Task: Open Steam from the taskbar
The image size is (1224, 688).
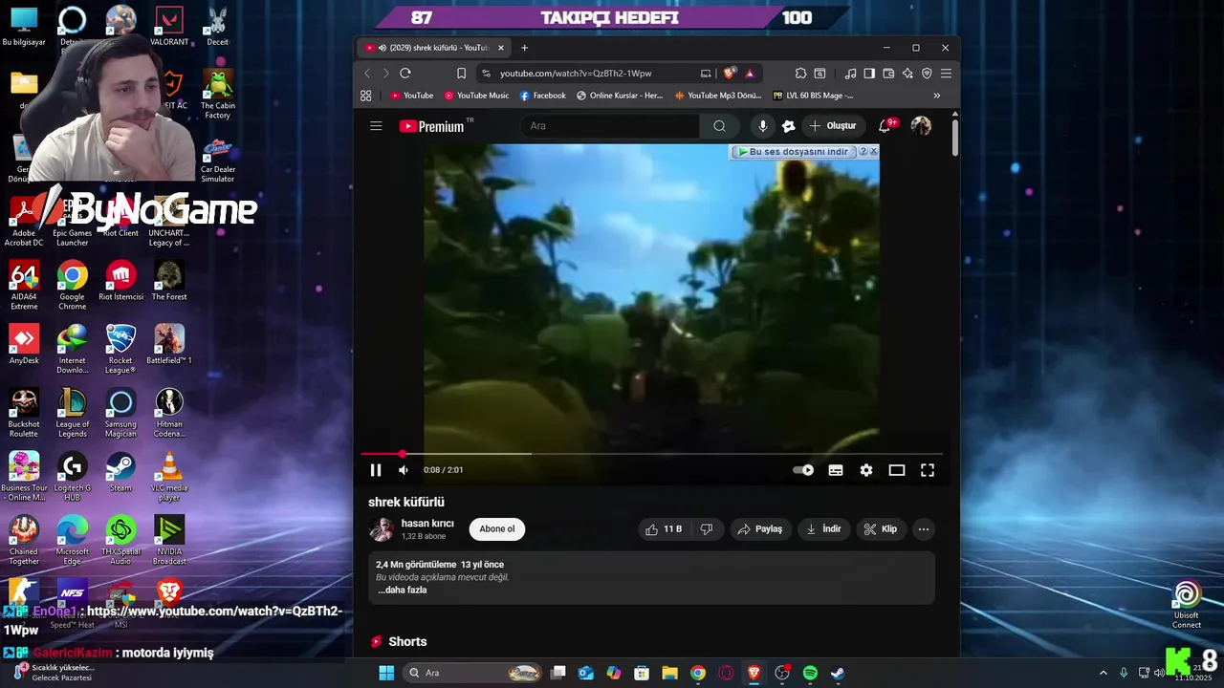Action: 838,673
